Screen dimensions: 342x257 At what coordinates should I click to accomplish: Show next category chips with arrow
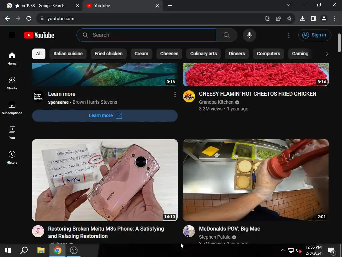coord(327,54)
